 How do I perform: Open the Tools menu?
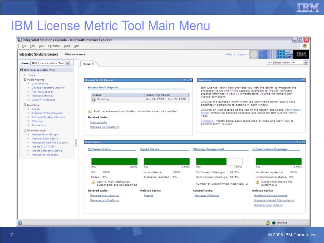(x=66, y=46)
